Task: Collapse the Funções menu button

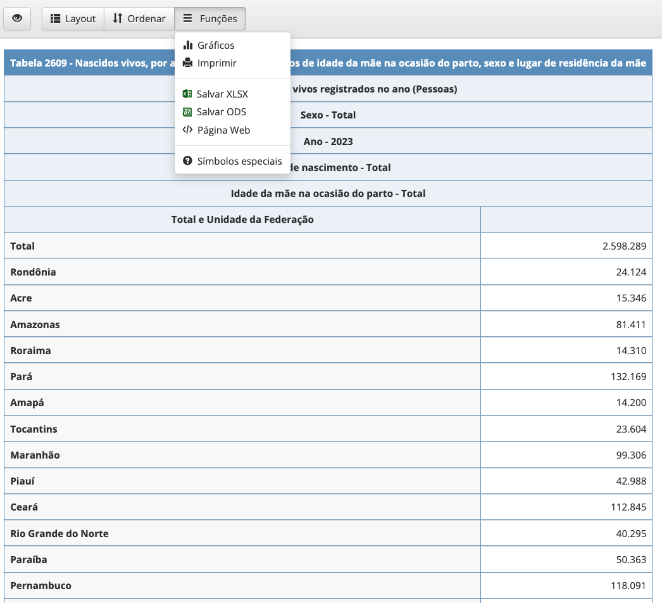Action: (x=210, y=19)
